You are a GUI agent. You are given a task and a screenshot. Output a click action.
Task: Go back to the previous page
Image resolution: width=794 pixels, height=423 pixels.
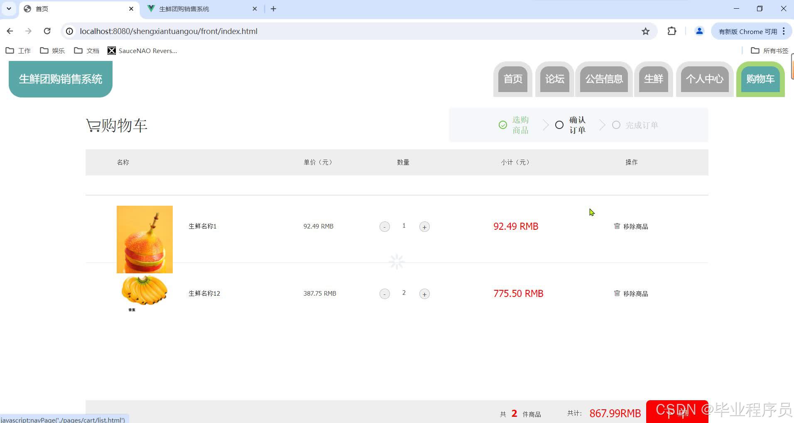coord(10,31)
